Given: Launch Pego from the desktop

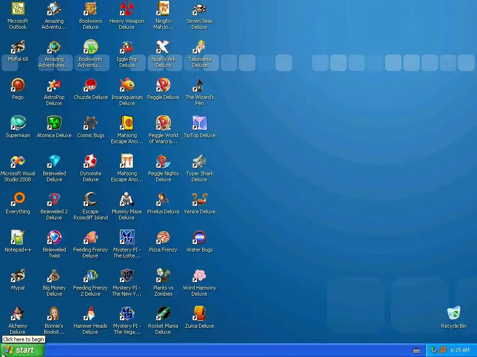Looking at the screenshot, I should [18, 85].
